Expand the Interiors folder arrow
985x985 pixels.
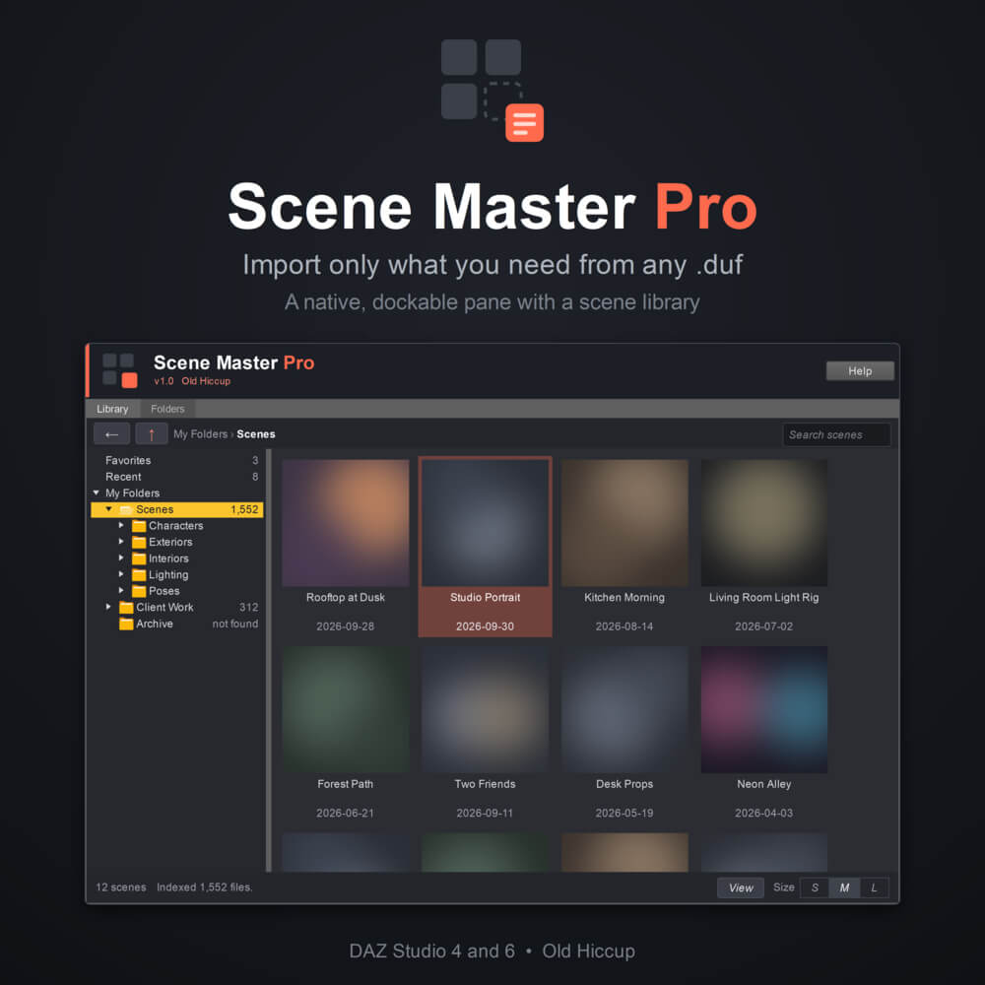coord(121,558)
